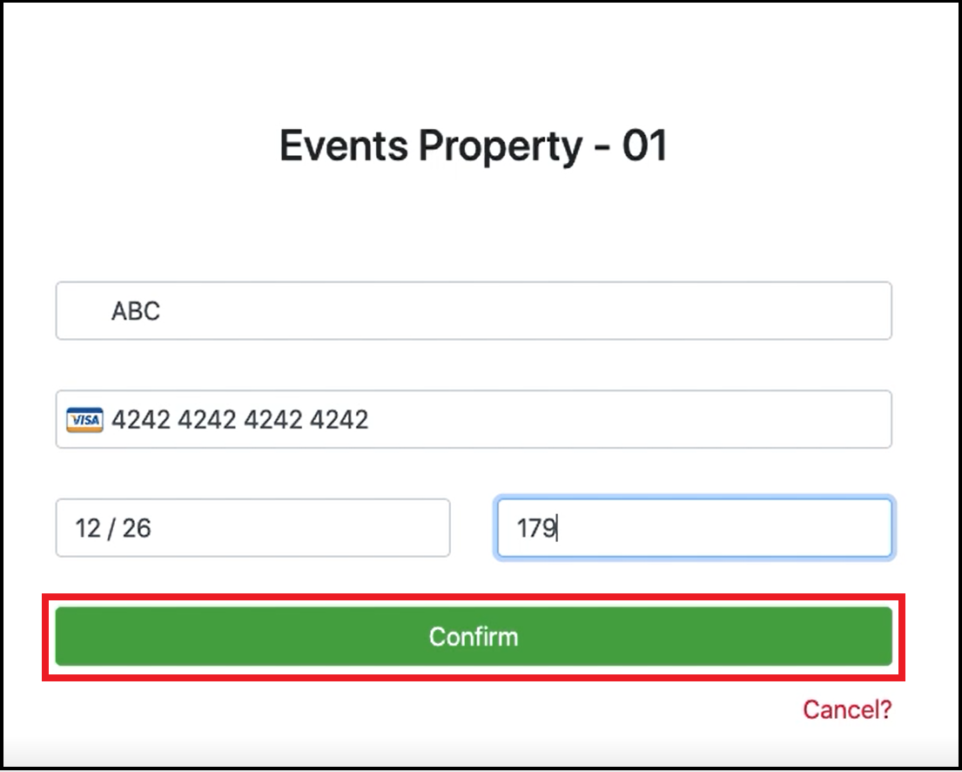Place cursor after 179 security code
Screen dimensions: 962x772
pyautogui.click(x=558, y=529)
